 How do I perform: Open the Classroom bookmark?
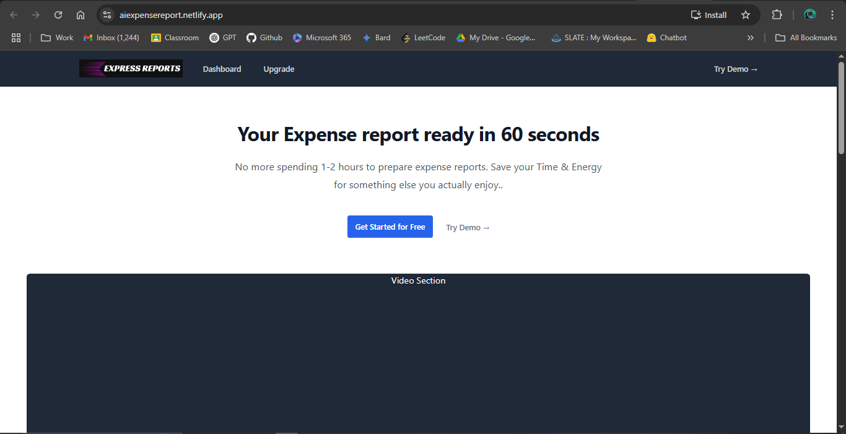tap(175, 38)
